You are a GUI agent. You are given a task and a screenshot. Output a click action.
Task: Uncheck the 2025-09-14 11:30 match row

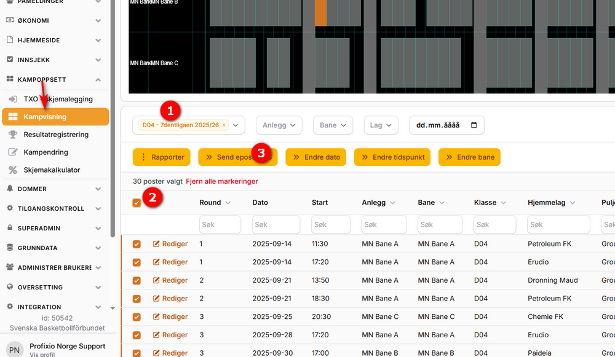tap(137, 244)
